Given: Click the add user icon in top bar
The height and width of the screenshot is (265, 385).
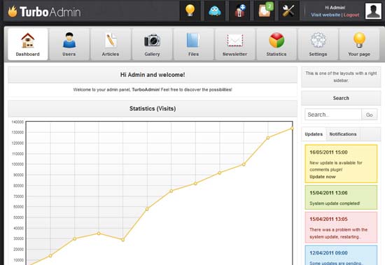Looking at the screenshot, I should pos(239,10).
